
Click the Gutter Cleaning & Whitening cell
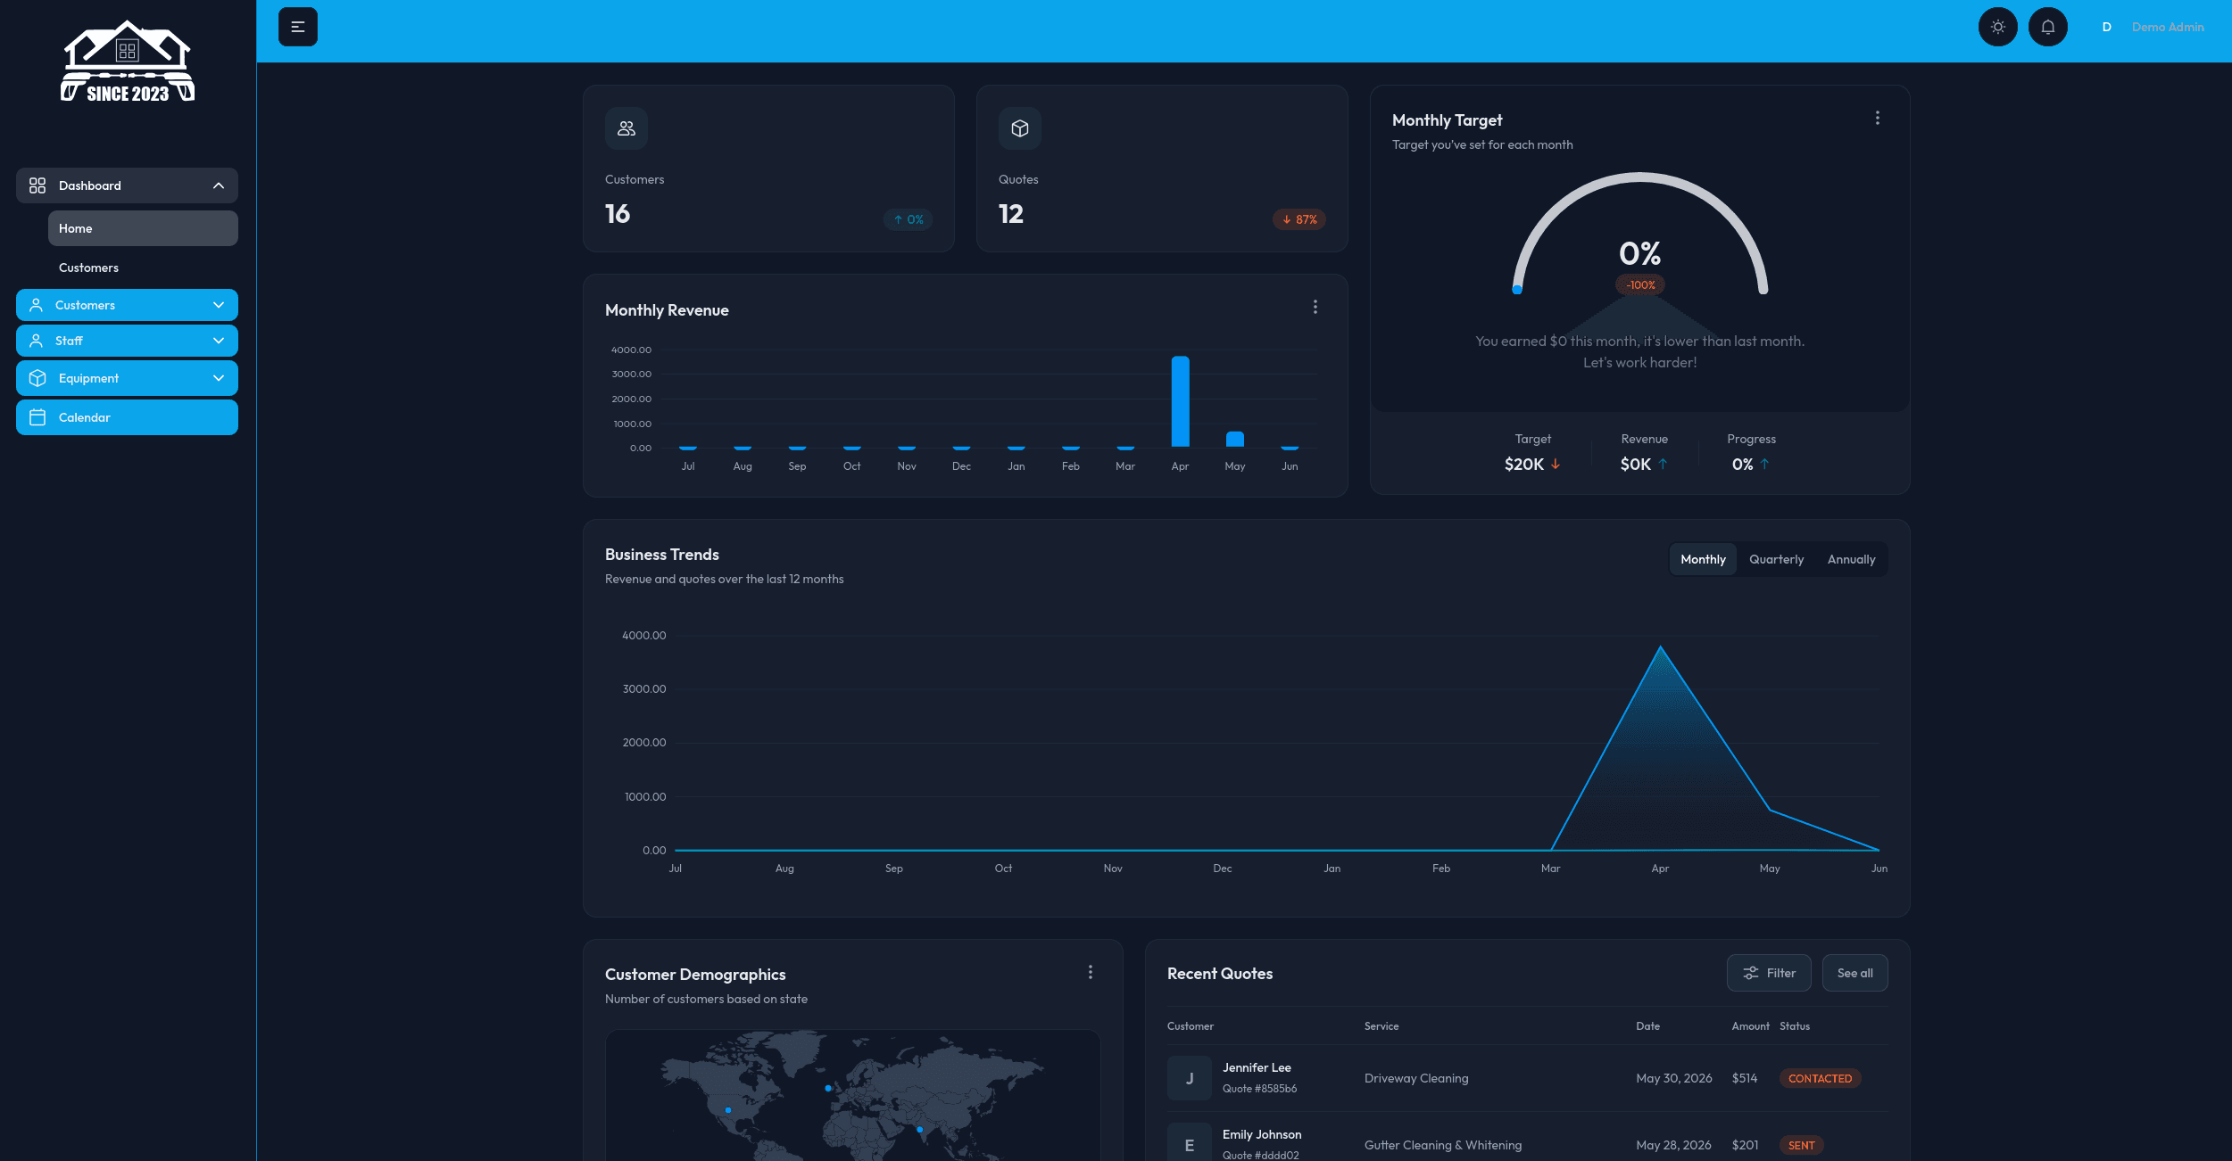(x=1443, y=1145)
